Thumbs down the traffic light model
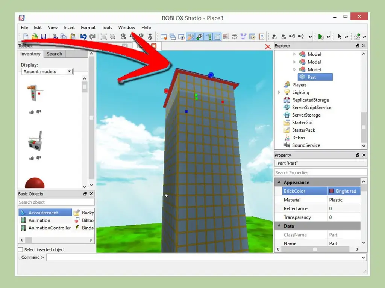 [39, 112]
